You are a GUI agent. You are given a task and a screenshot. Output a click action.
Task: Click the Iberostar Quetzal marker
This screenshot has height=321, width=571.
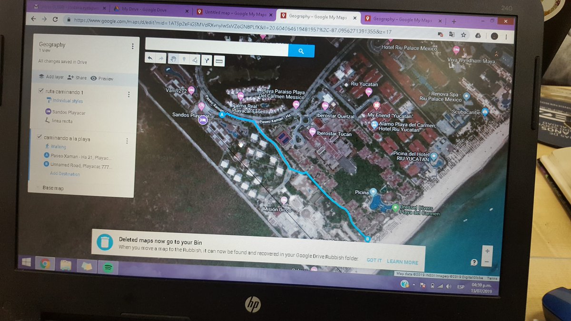[325, 106]
